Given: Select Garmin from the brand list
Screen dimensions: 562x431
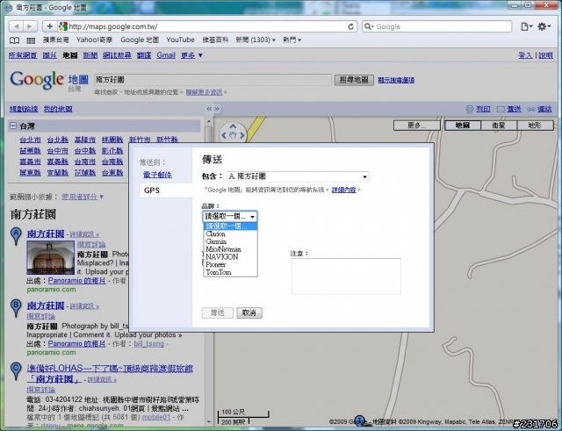Looking at the screenshot, I should tap(230, 241).
